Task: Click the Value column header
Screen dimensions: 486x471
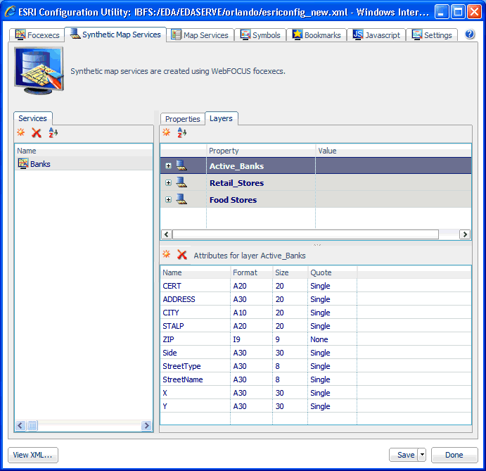Action: (393, 151)
